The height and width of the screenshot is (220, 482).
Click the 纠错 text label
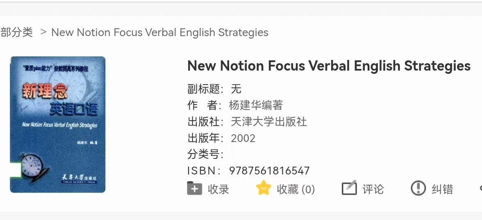tap(442, 189)
